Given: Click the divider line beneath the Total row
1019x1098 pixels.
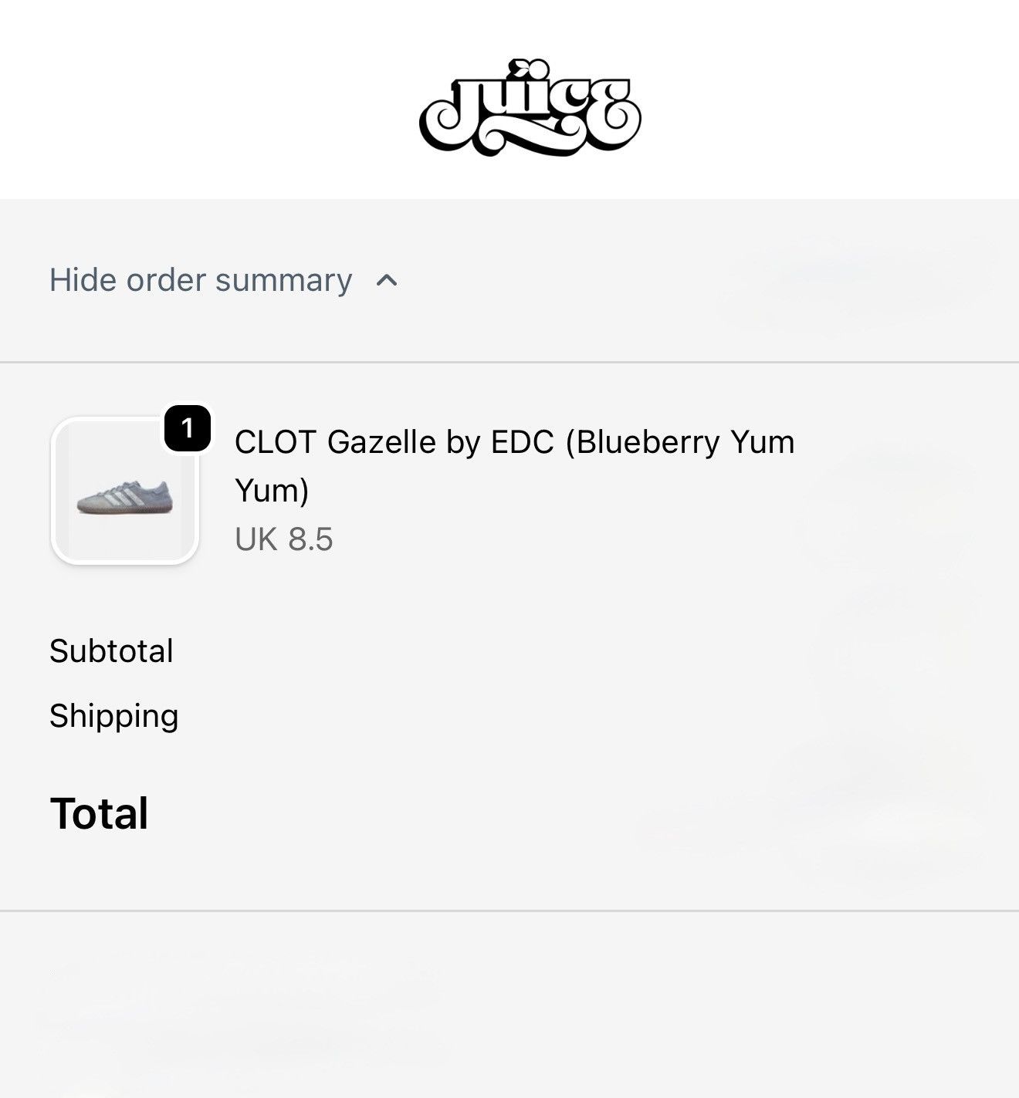Looking at the screenshot, I should 509,910.
